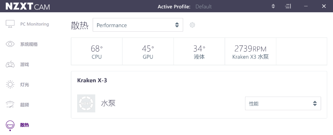The width and height of the screenshot is (333, 135).
Task: Open the PC Monitoring section
Action: [x=35, y=24]
